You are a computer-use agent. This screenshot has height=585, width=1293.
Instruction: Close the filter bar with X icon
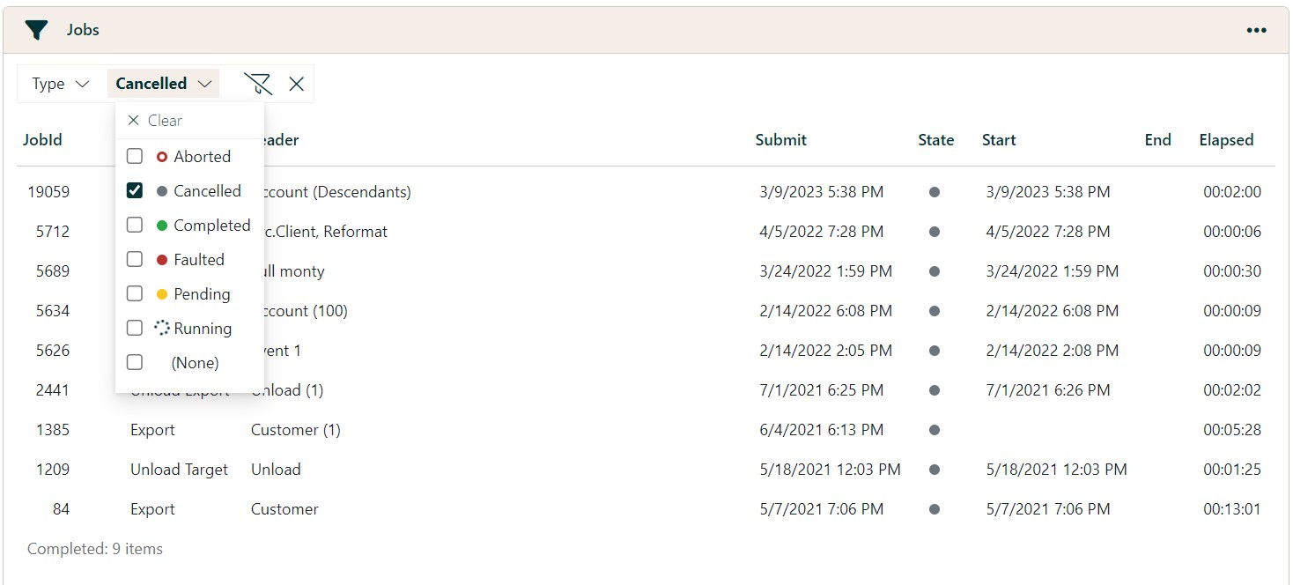[297, 84]
